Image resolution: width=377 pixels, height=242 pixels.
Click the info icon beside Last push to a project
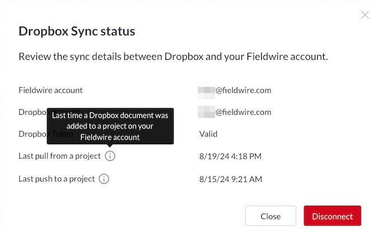(104, 179)
